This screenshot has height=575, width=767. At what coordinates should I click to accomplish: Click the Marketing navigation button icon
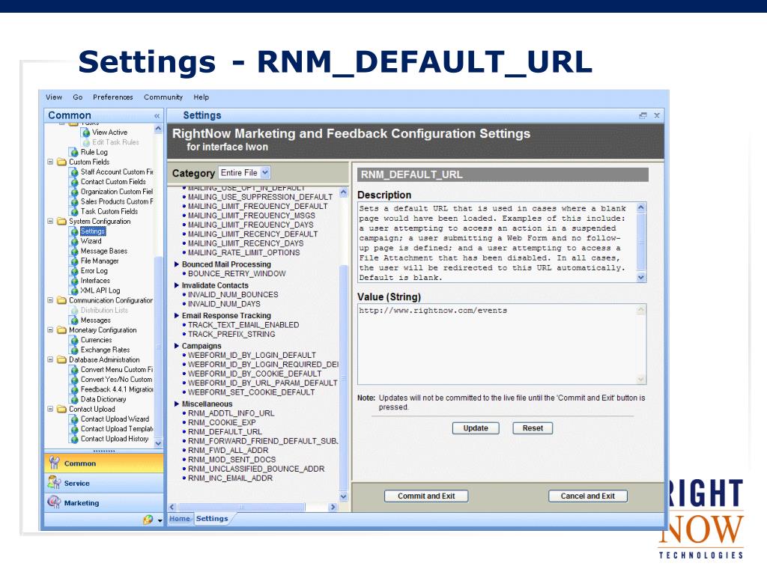click(54, 502)
